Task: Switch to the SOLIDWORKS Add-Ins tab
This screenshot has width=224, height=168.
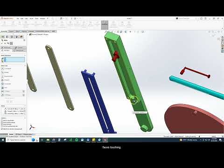Action: [x=42, y=31]
